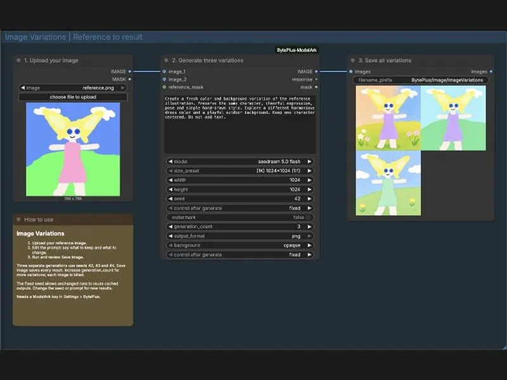Image resolution: width=507 pixels, height=380 pixels.
Task: Click 'choose file to upload' button
Action: tap(73, 97)
